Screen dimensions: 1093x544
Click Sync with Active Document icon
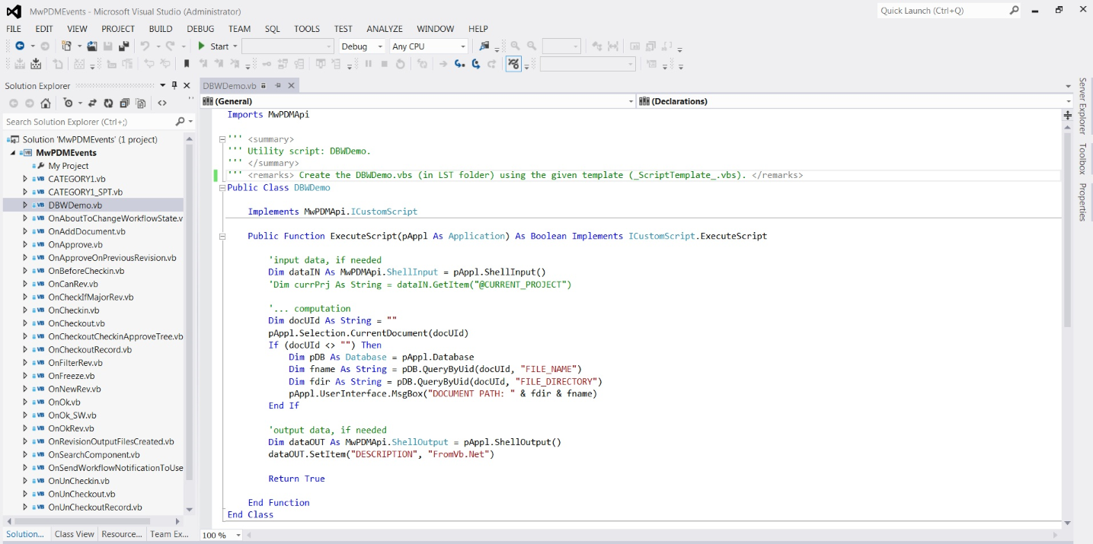(92, 103)
